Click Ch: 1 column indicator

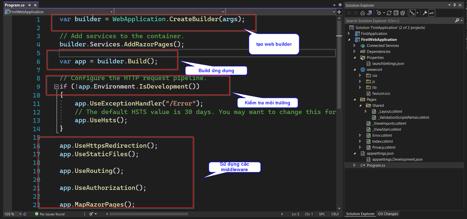[309, 214]
